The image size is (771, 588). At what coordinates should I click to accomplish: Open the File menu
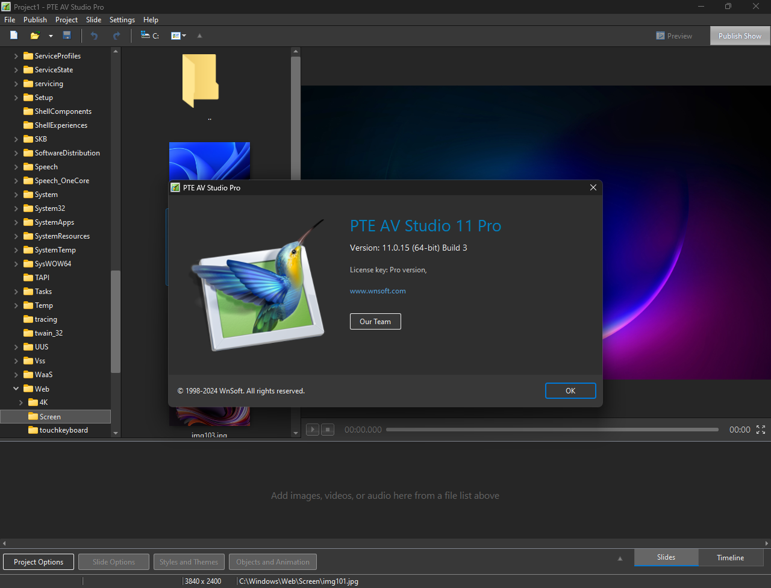tap(10, 20)
